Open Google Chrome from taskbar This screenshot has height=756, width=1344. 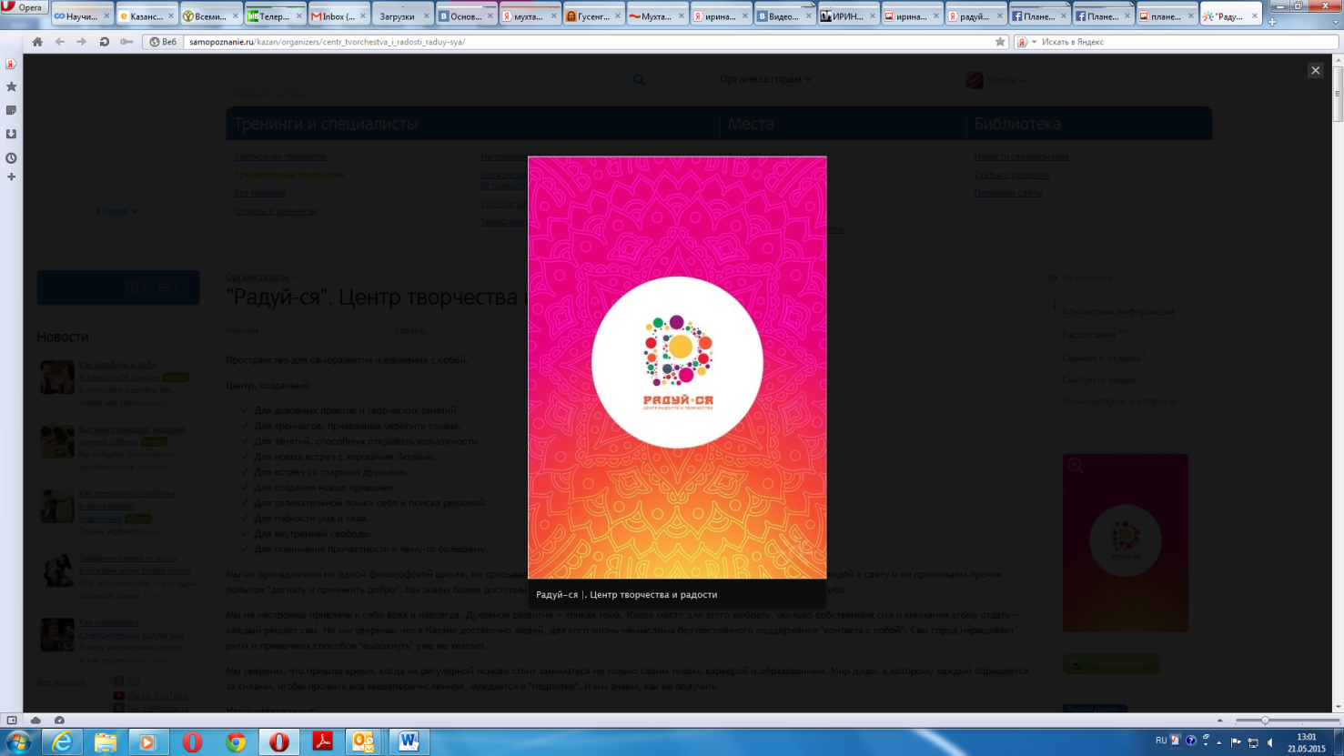click(x=236, y=742)
